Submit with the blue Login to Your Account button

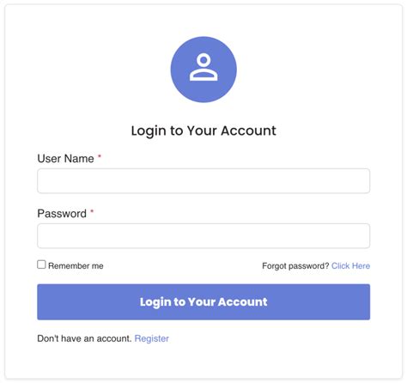(203, 302)
